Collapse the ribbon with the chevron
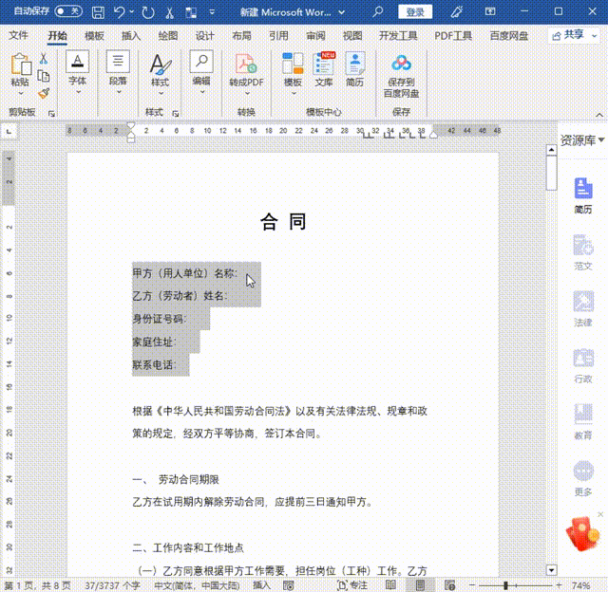Viewport: 608px width, 592px height. pyautogui.click(x=599, y=115)
